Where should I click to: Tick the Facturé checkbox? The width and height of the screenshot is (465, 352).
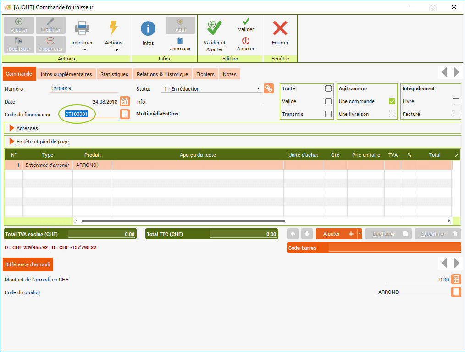tap(455, 114)
